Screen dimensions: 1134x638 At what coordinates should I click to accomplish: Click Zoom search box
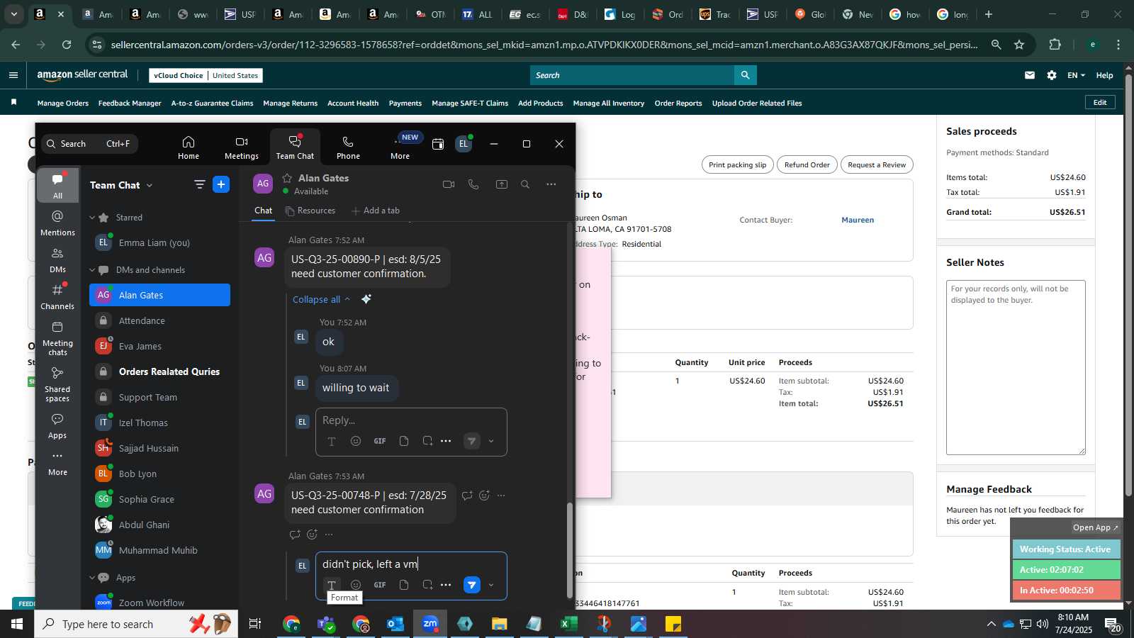[89, 144]
